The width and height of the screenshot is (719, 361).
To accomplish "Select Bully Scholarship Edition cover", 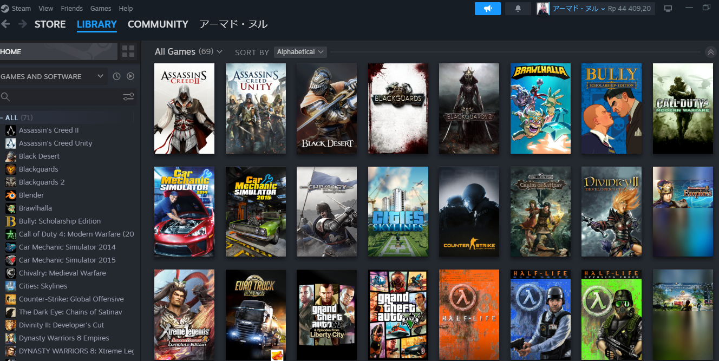I will [x=611, y=108].
